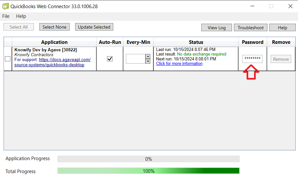
Task: Click the Select None button
Action: [x=54, y=27]
